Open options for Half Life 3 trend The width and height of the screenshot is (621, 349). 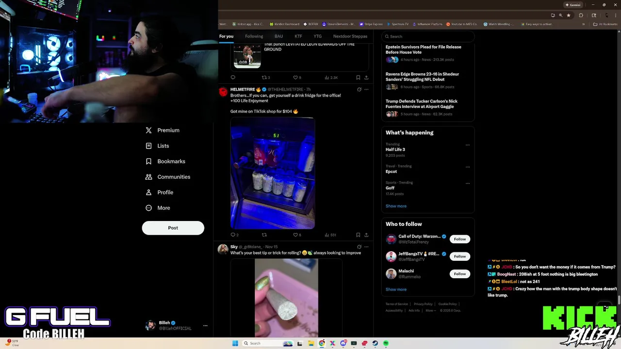pos(468,145)
